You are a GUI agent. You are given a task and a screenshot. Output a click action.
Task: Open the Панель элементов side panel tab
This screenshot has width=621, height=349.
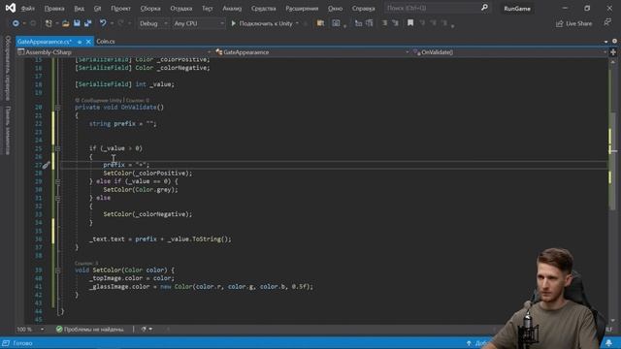tap(8, 130)
